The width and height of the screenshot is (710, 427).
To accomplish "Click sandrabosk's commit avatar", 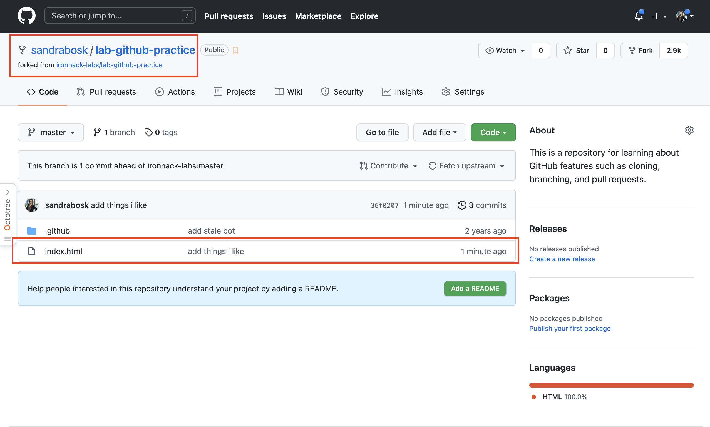I will pyautogui.click(x=32, y=205).
